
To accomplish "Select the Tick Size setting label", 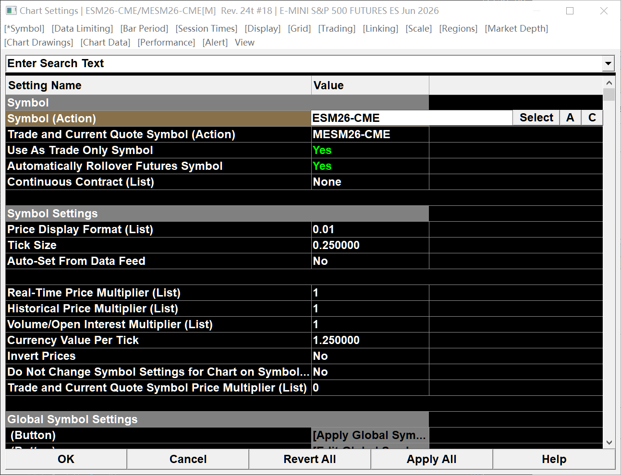I will (x=32, y=245).
